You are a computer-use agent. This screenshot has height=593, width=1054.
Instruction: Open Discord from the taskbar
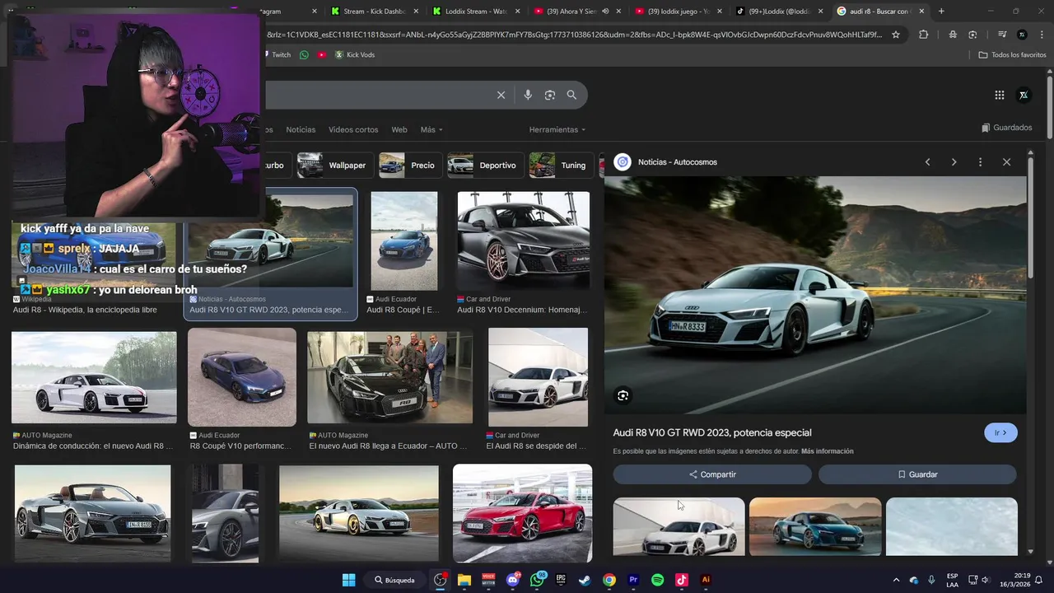click(x=513, y=580)
